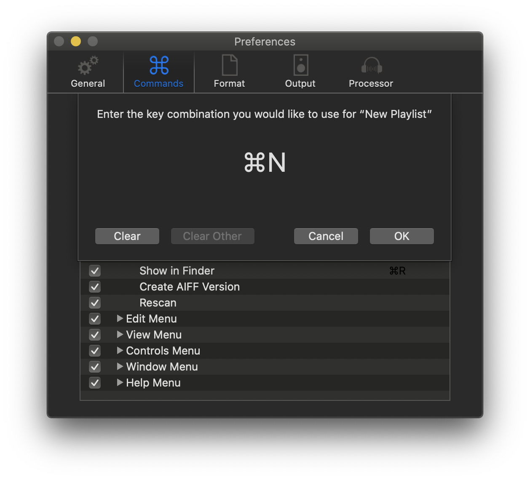Open the Processor headphones icon

tap(371, 66)
